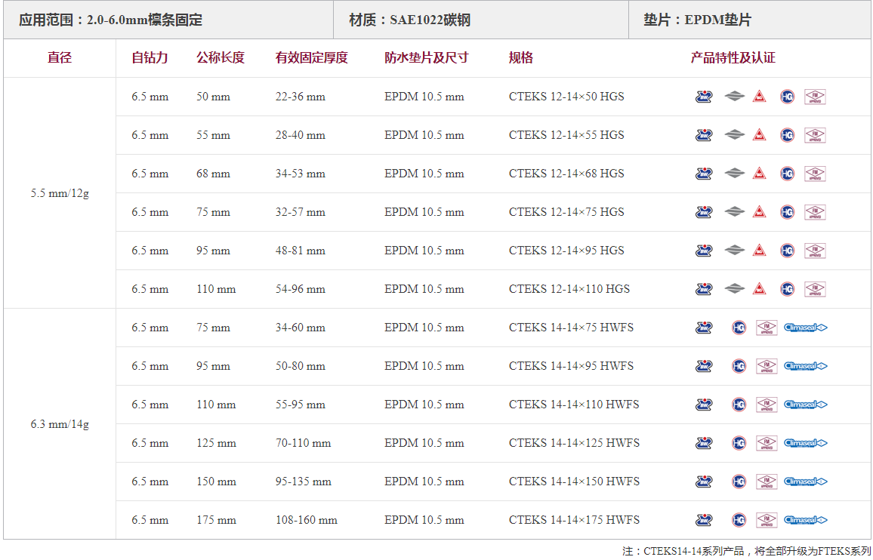Click the FM Approved icon in the 14-14×150 row

pos(767,482)
